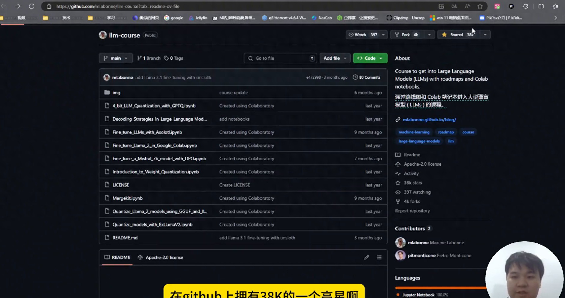Click Report repository link

(x=412, y=211)
